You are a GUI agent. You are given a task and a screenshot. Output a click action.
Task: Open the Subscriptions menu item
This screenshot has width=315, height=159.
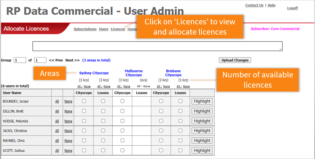pyautogui.click(x=85, y=29)
